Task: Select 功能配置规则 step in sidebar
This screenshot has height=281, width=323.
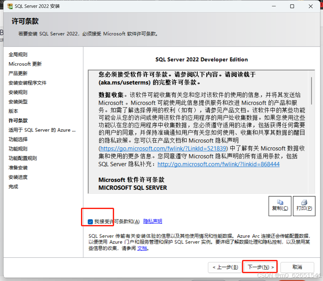Action: (23, 158)
